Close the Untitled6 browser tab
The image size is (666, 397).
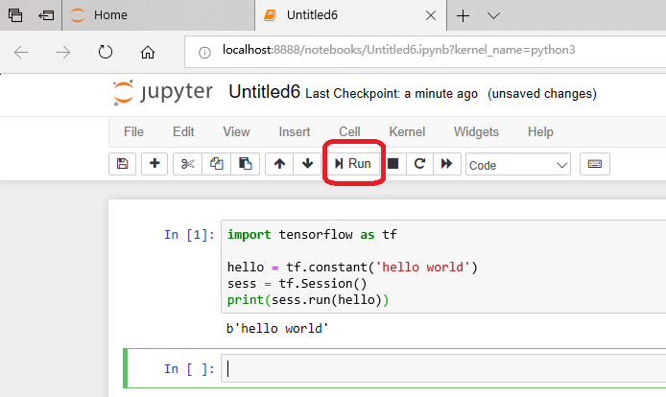pyautogui.click(x=431, y=15)
